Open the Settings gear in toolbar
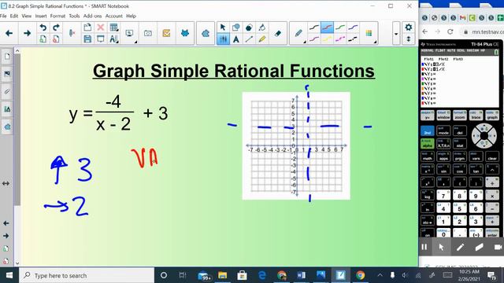 pos(409,28)
